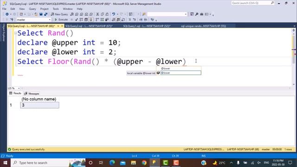This screenshot has height=167, width=297.
Task: Open Google Chrome from the taskbar
Action: click(x=144, y=163)
